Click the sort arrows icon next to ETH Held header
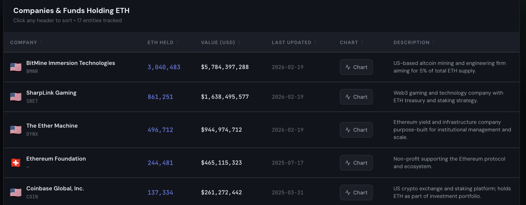The image size is (526, 205). coord(178,42)
